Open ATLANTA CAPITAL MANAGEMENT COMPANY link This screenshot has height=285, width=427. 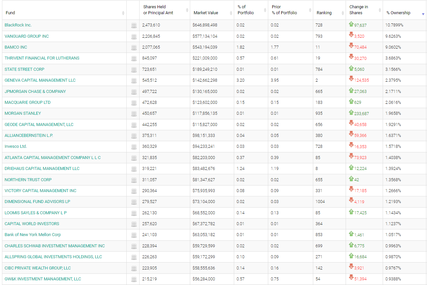pos(53,158)
